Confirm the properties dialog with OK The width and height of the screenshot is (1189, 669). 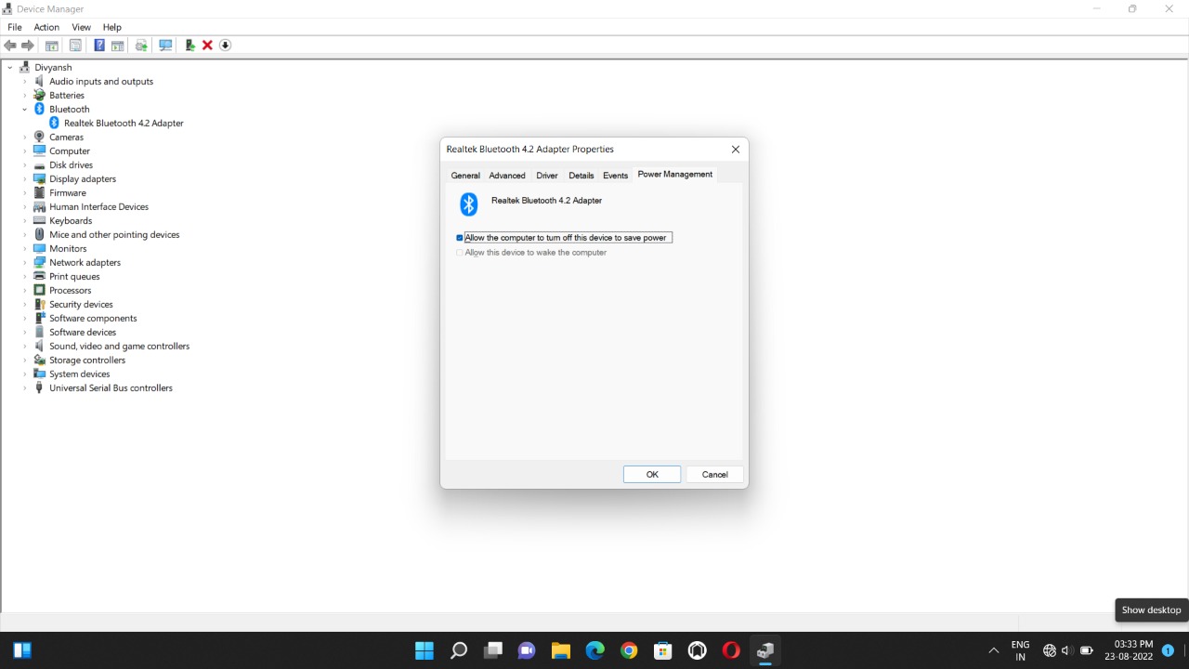652,475
